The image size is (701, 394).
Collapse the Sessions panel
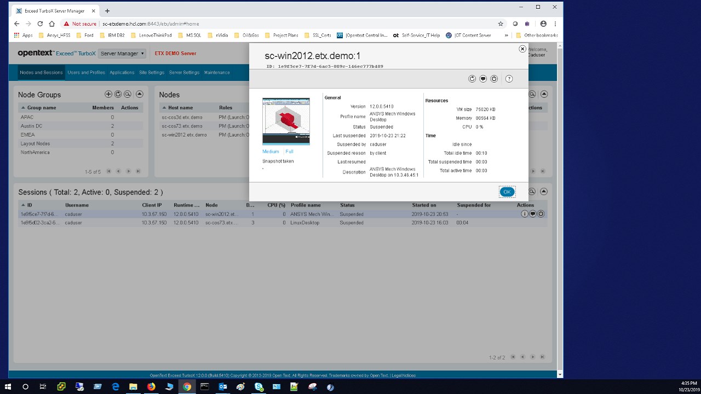click(x=544, y=192)
